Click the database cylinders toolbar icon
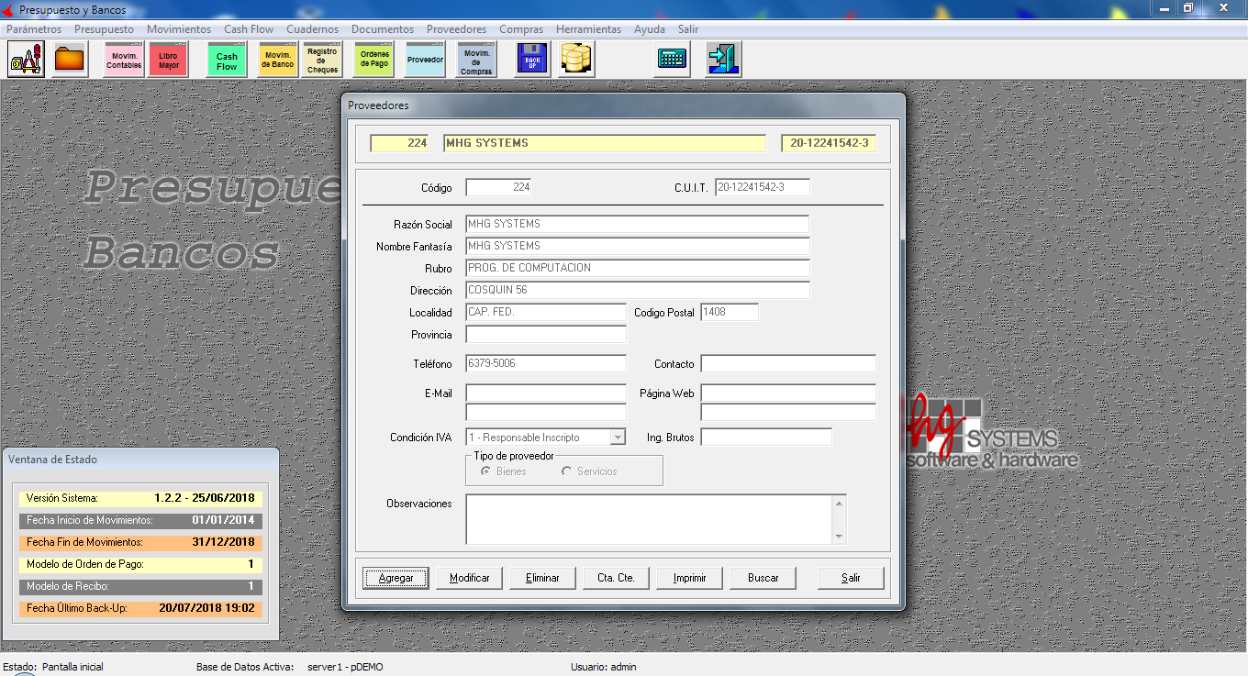Image resolution: width=1248 pixels, height=676 pixels. [576, 60]
